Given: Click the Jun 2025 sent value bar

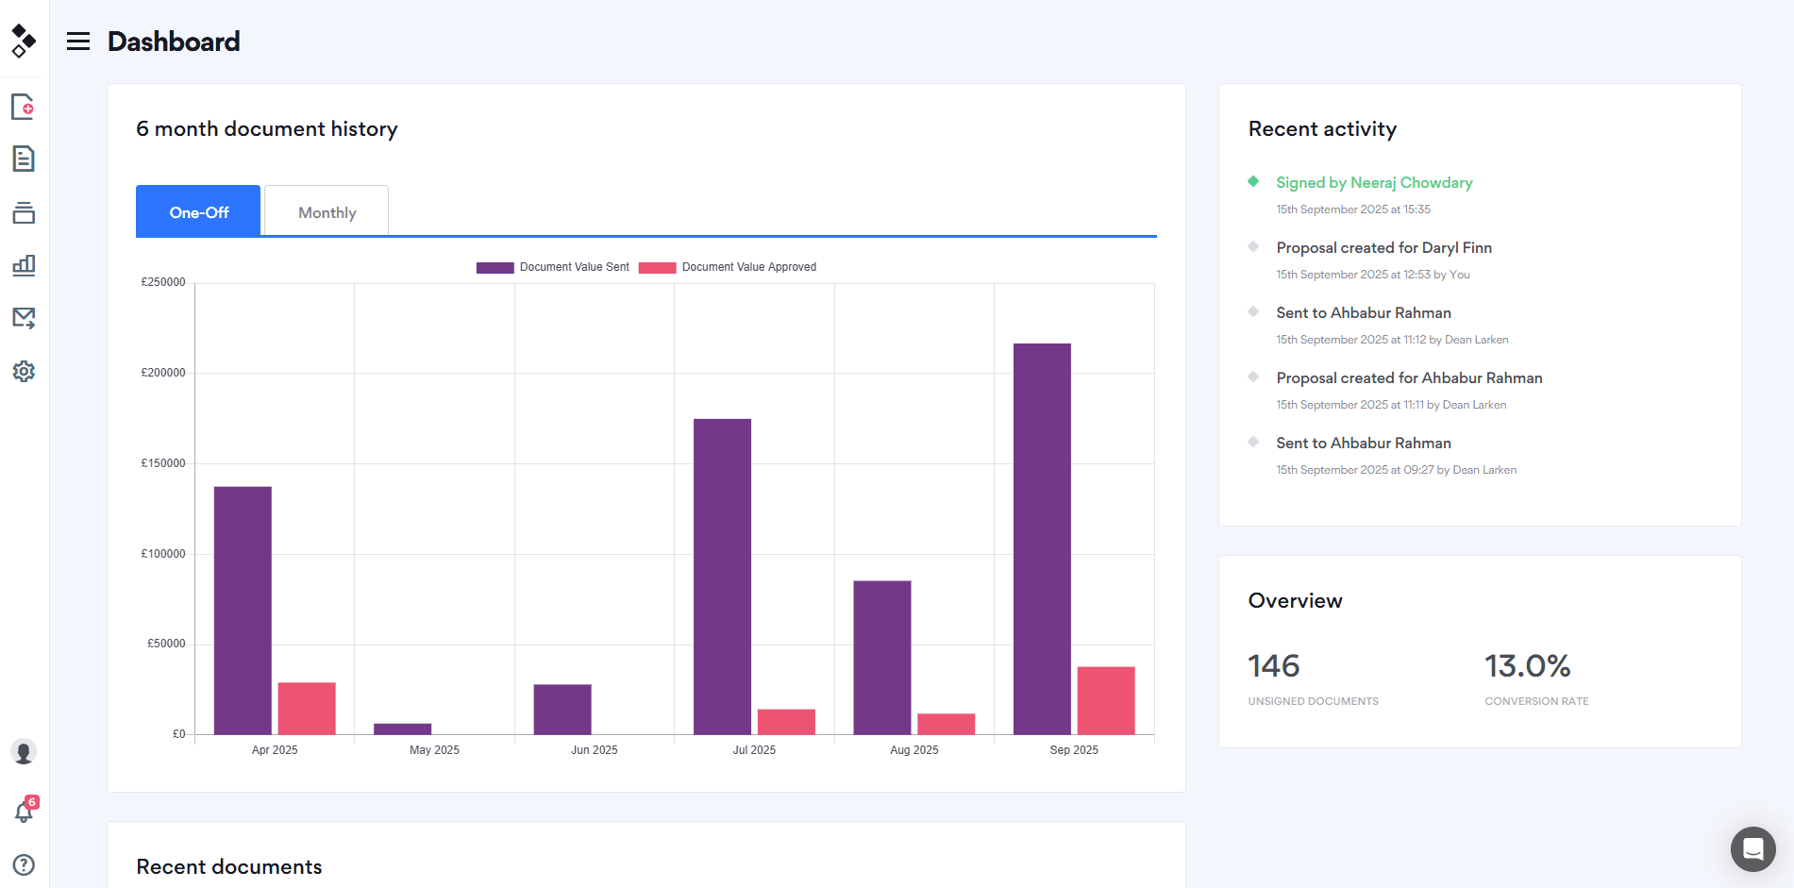Looking at the screenshot, I should pyautogui.click(x=562, y=710).
